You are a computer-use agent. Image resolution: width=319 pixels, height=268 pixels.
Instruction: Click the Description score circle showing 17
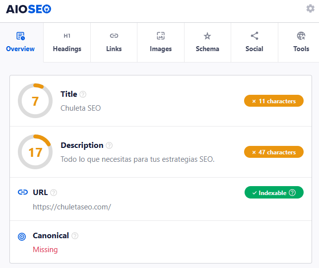(35, 152)
